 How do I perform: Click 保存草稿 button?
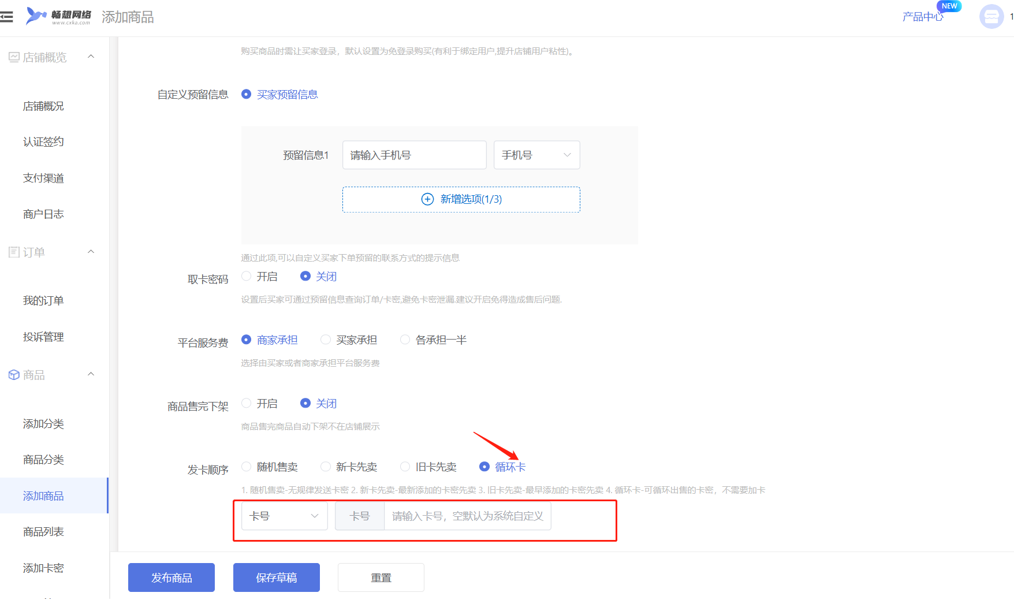click(x=277, y=577)
